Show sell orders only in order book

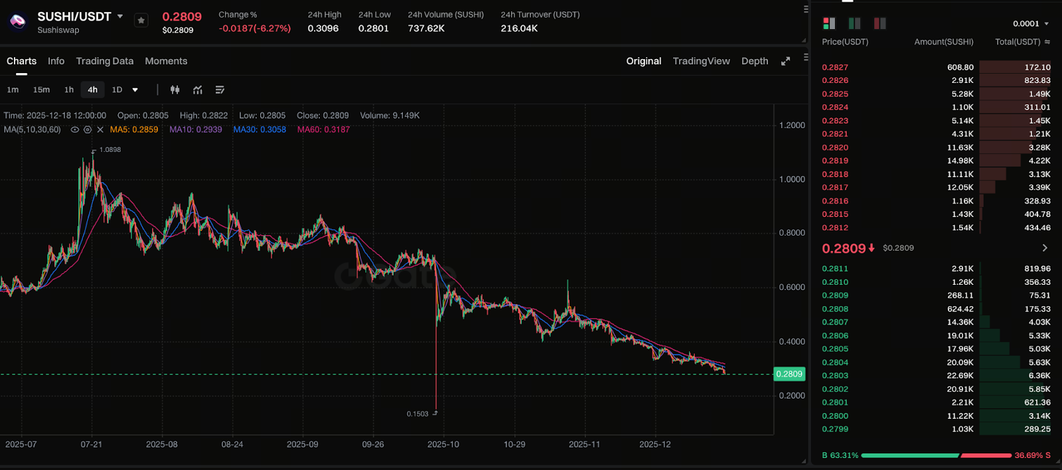[x=880, y=23]
